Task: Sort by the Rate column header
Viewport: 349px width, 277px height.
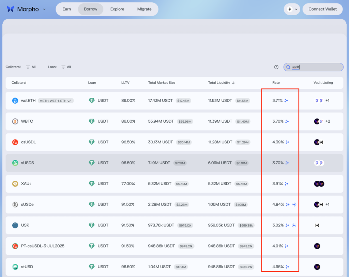Action: 276,83
